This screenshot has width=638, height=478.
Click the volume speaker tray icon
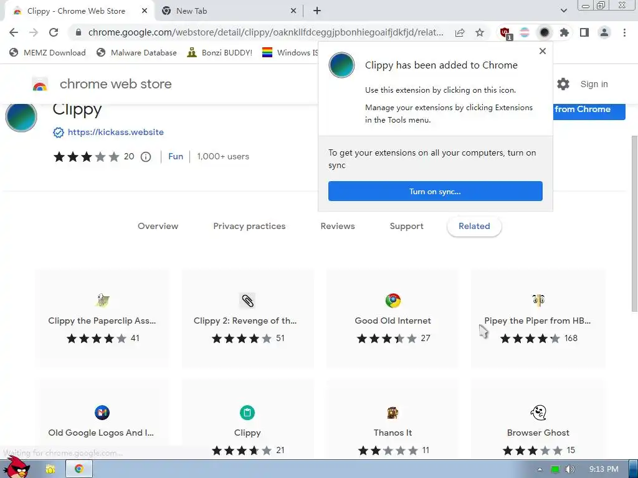click(x=569, y=469)
